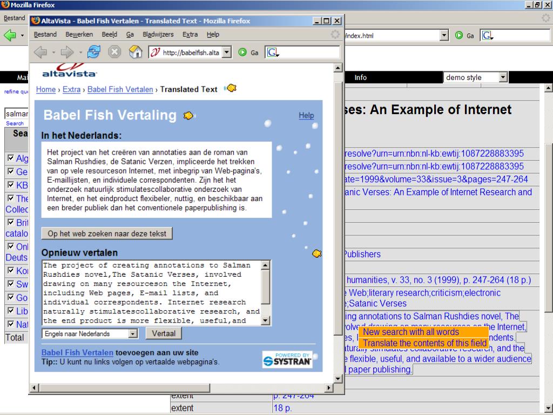Click the Help link in the blue panel

[x=306, y=116]
